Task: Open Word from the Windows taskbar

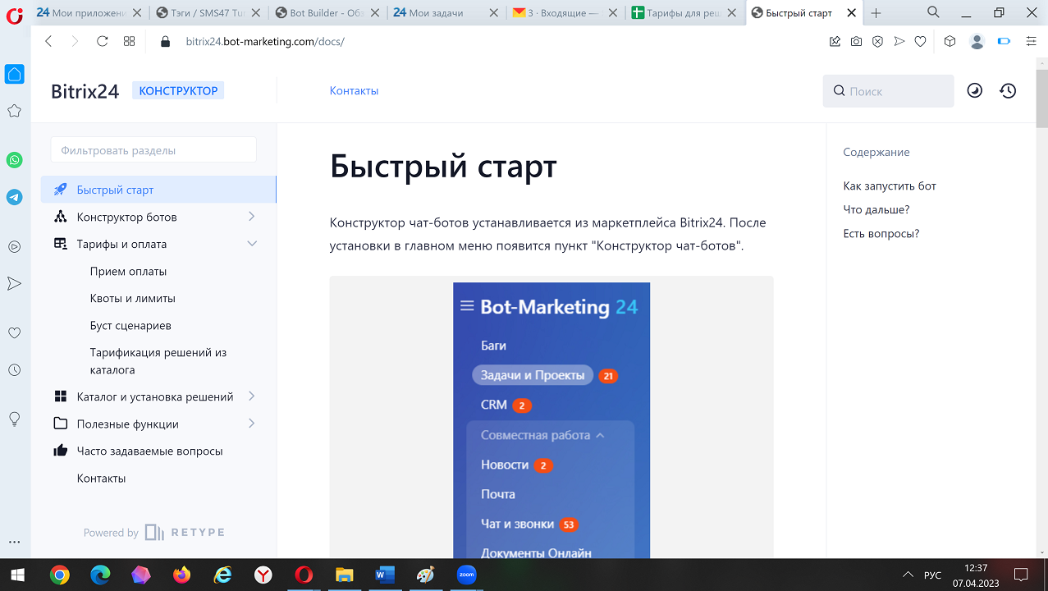Action: (x=384, y=575)
